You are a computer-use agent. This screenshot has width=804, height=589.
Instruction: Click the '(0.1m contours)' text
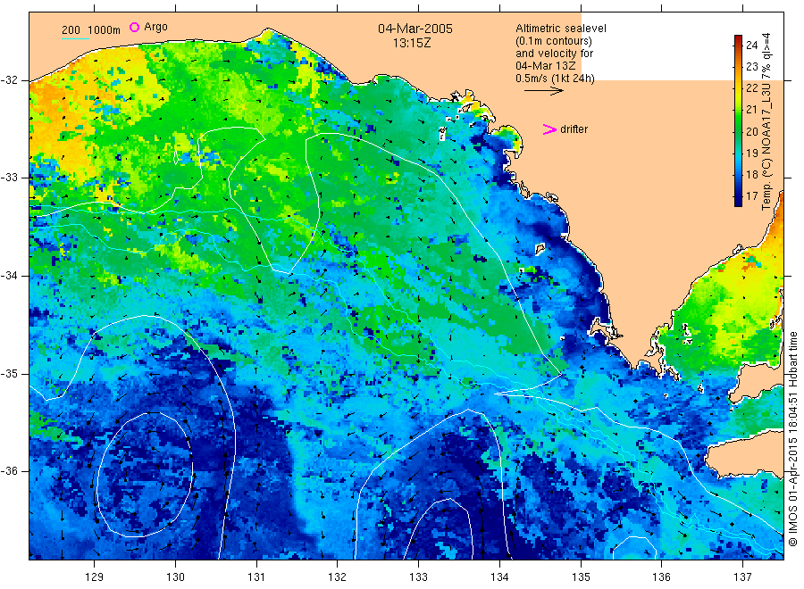coord(554,41)
